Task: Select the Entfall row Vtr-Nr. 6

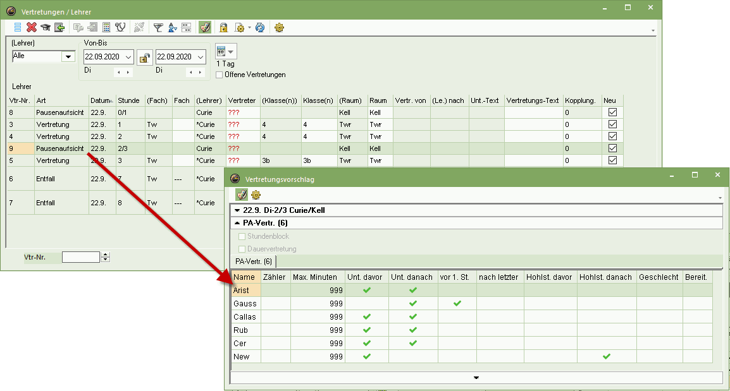Action: click(x=116, y=179)
